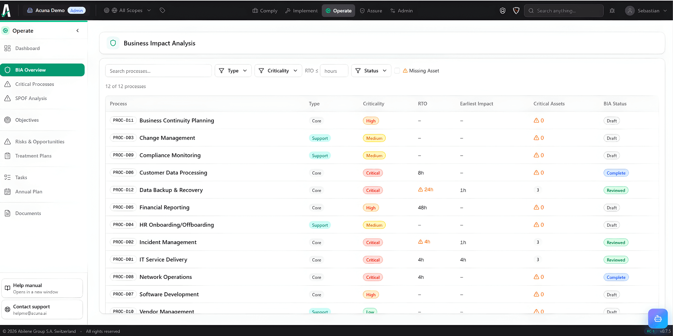Click warning icon for Data Backup RTO

click(x=421, y=190)
